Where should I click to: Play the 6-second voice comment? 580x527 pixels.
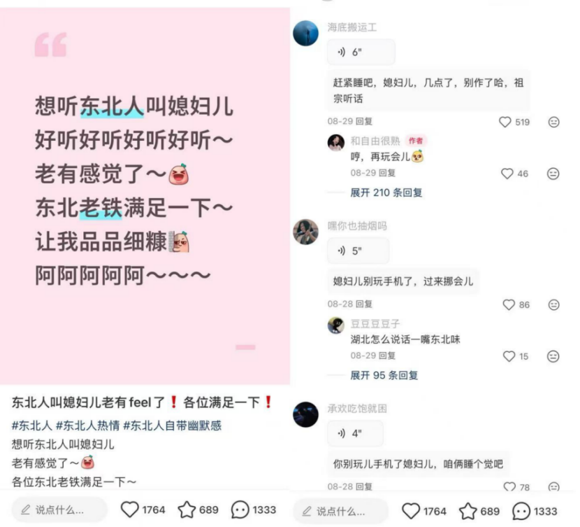click(x=361, y=52)
